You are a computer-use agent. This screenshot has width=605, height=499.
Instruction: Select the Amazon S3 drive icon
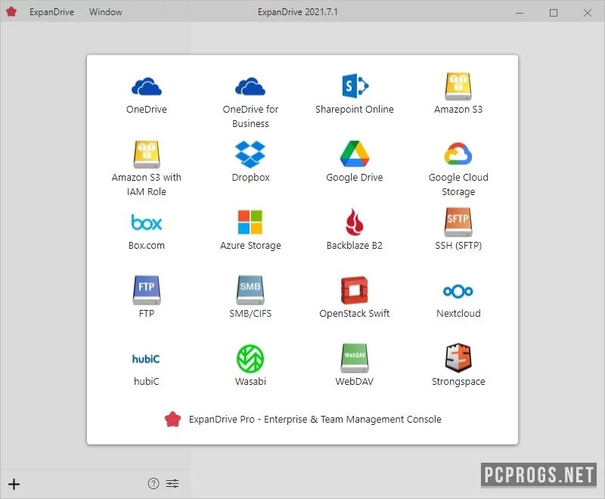[458, 86]
